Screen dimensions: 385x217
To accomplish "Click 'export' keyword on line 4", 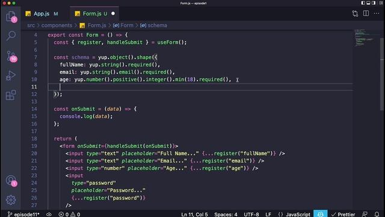I will tap(57, 35).
